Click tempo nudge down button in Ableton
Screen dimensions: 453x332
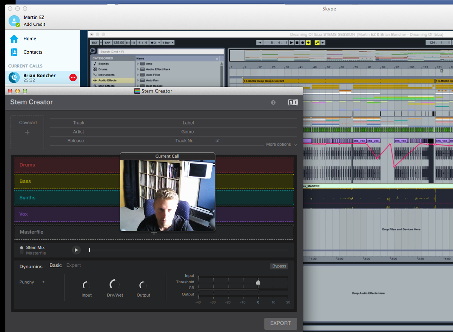point(128,43)
